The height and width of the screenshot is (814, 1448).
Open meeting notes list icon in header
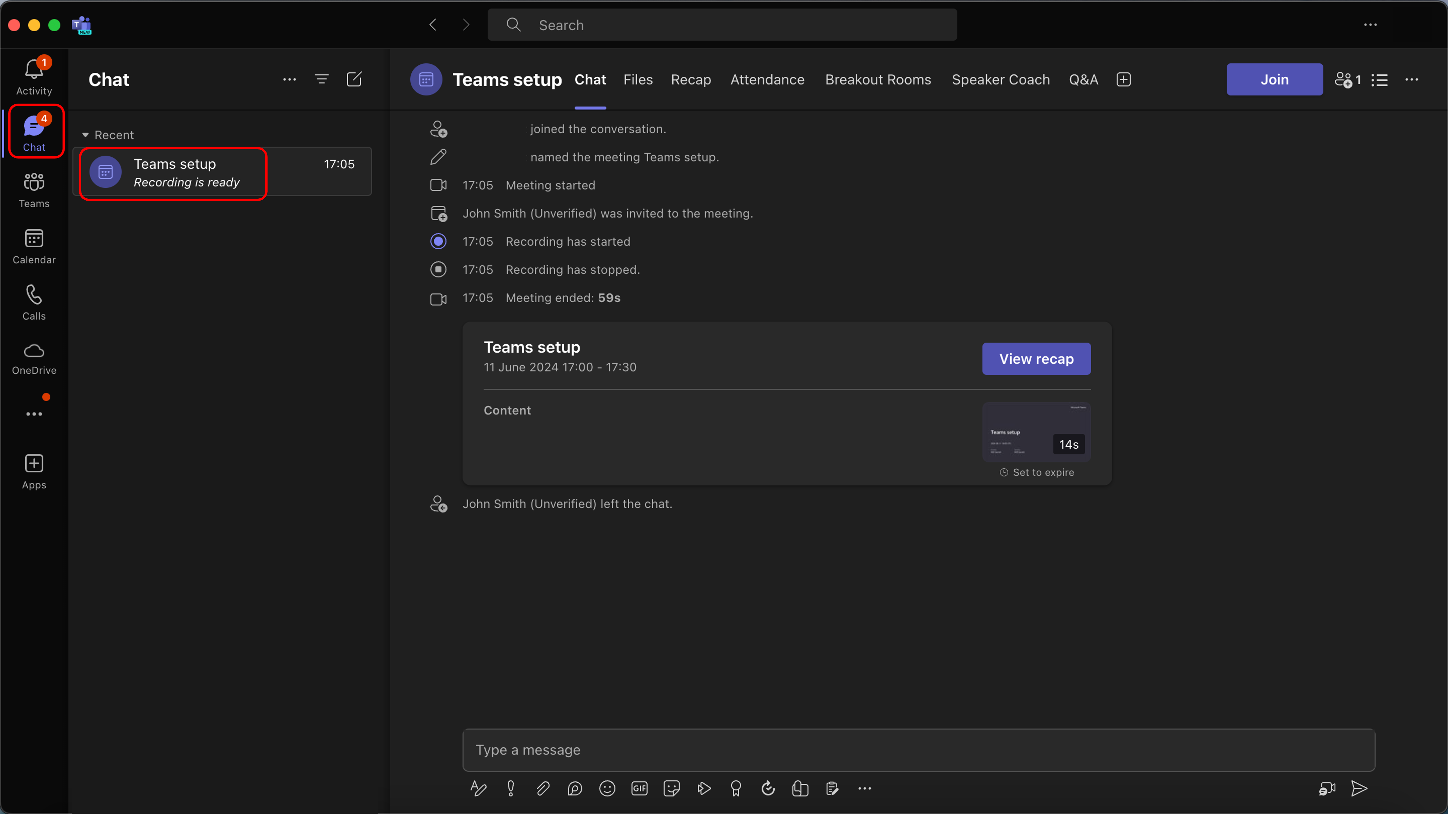(1380, 80)
